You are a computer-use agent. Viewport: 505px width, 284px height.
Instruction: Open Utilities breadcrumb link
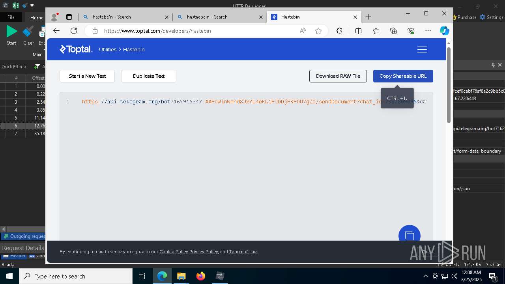tap(108, 49)
